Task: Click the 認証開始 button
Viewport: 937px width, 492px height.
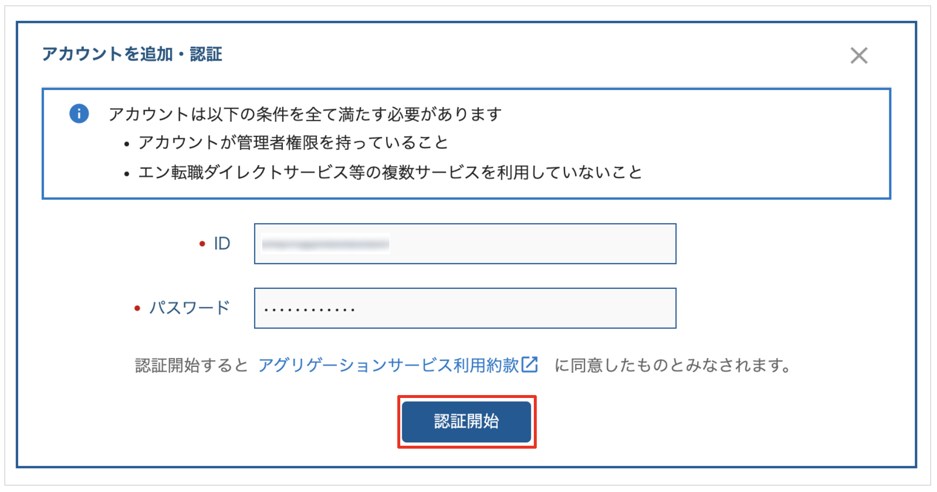Action: click(x=467, y=421)
